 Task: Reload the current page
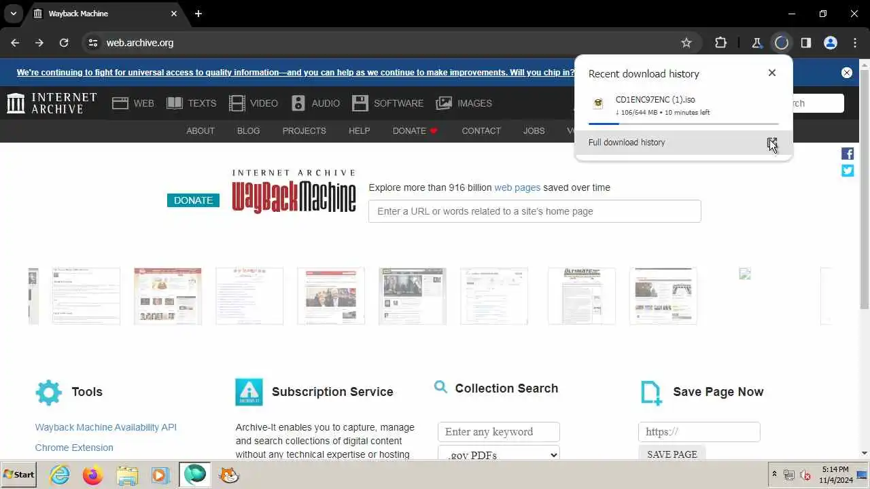64,43
